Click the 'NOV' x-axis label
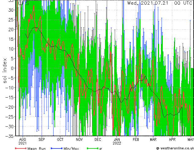The height and width of the screenshot is (150, 194). [x=79, y=140]
